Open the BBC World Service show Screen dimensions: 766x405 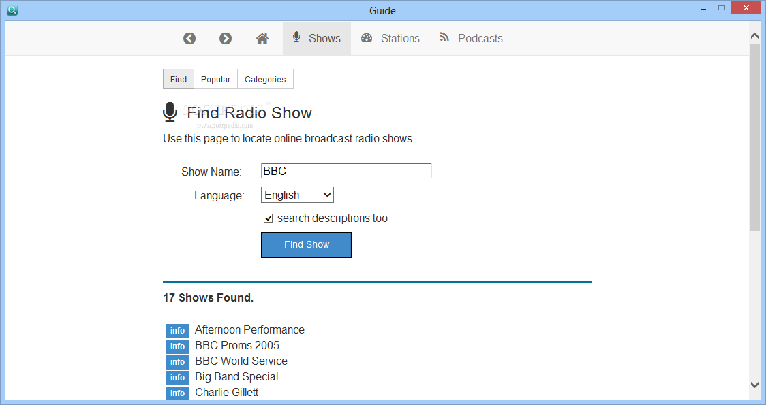click(x=241, y=361)
